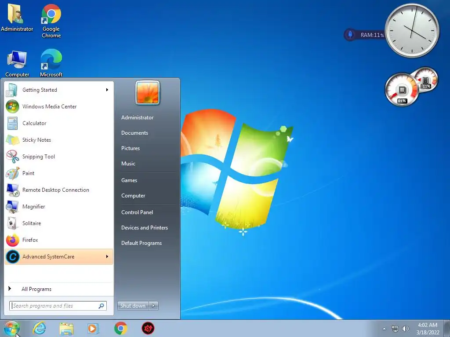The height and width of the screenshot is (337, 450).
Task: Open Documents from the Start menu
Action: tap(134, 133)
